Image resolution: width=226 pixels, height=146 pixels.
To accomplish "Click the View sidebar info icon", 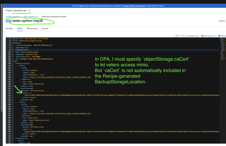I will coord(219,36).
